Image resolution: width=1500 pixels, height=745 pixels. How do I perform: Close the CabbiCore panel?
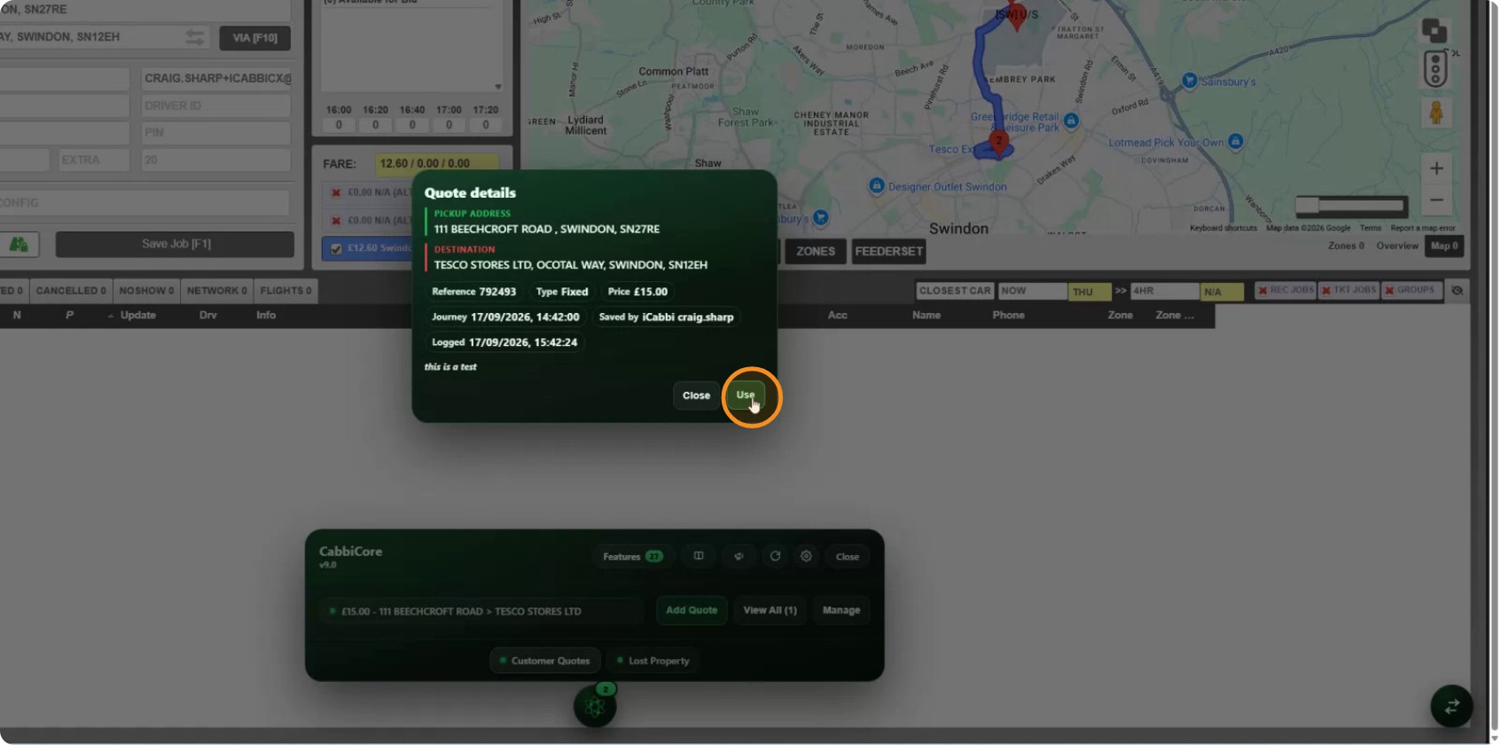click(x=847, y=557)
